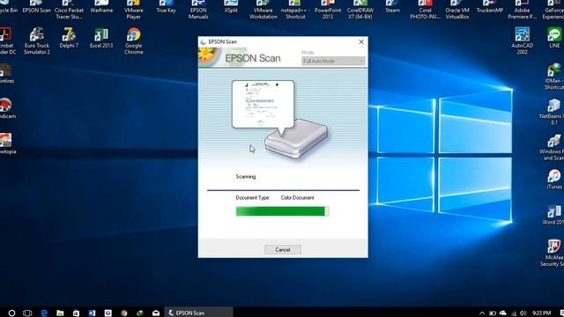
Task: Select the Google Chrome desktop icon
Action: click(133, 41)
